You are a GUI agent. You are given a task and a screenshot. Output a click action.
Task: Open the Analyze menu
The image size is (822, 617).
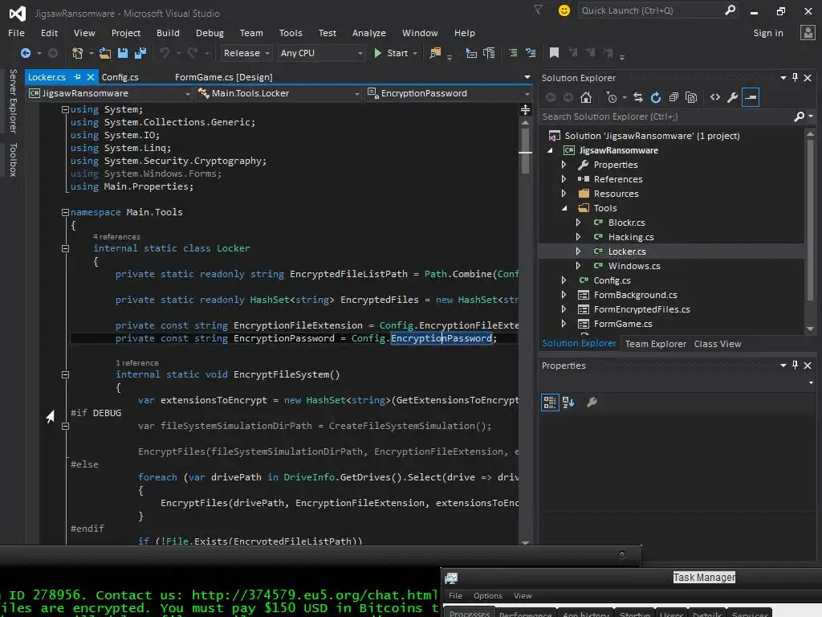tap(369, 32)
